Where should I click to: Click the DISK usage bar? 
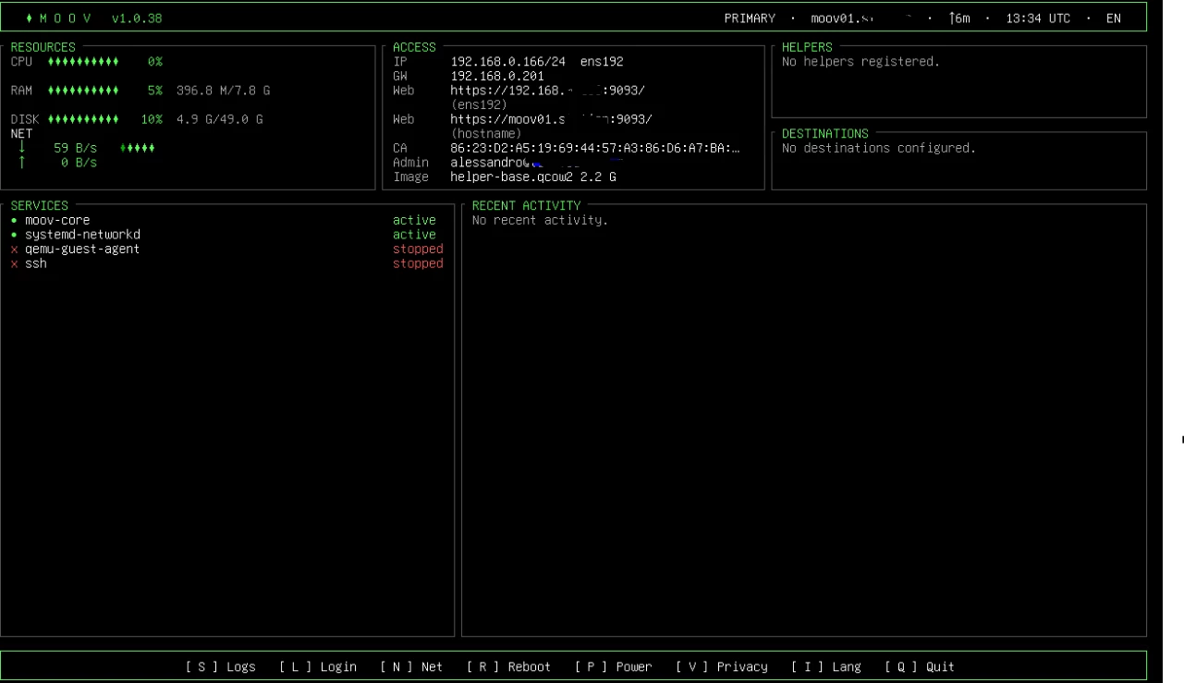[x=83, y=119]
